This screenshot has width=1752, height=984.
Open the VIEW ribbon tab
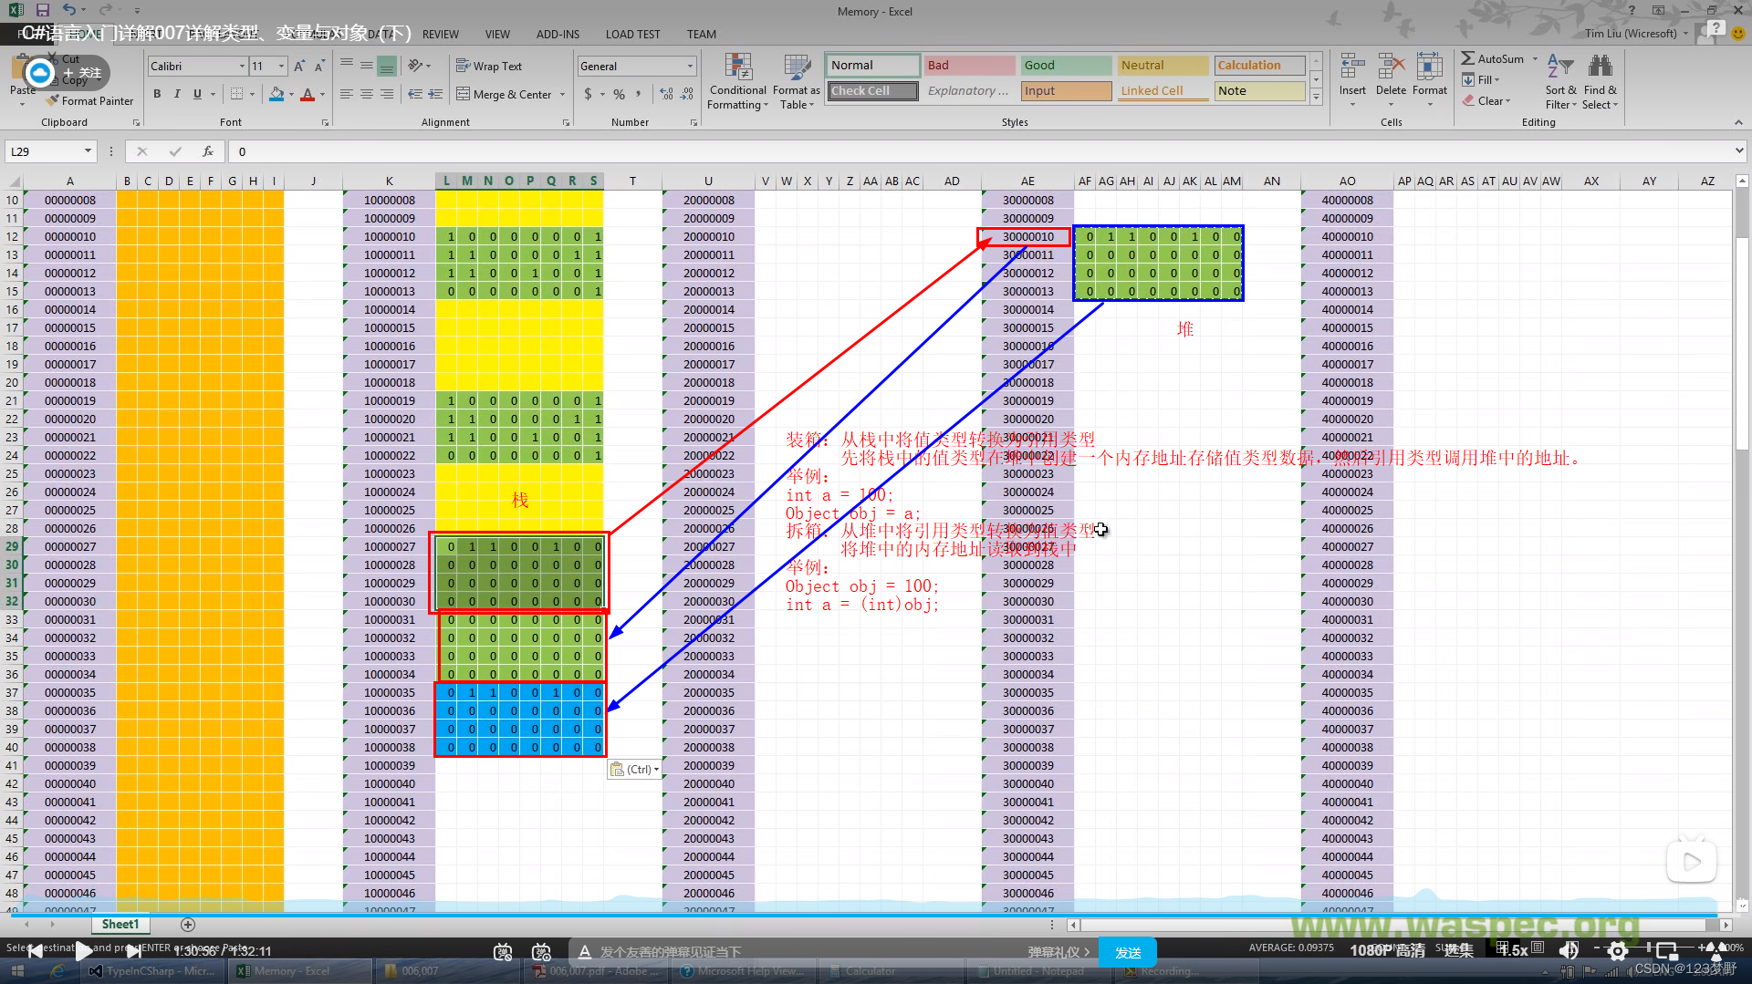[x=497, y=35]
